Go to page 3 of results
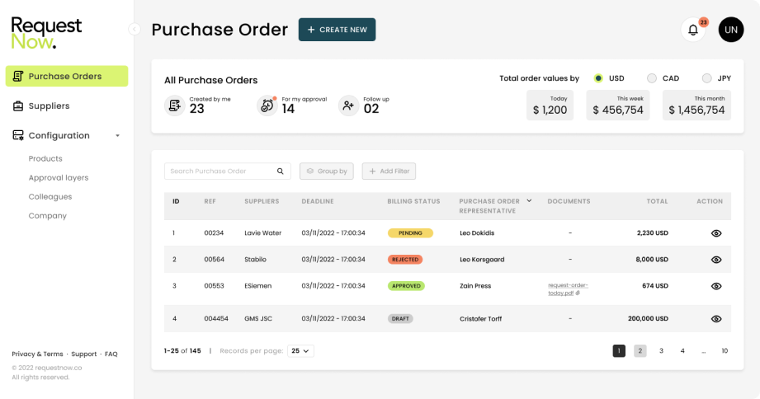 661,350
